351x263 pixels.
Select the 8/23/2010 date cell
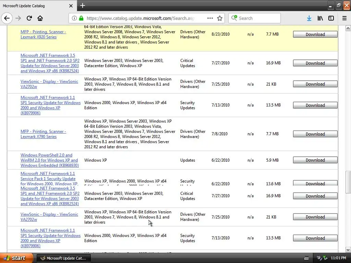(x=220, y=34)
